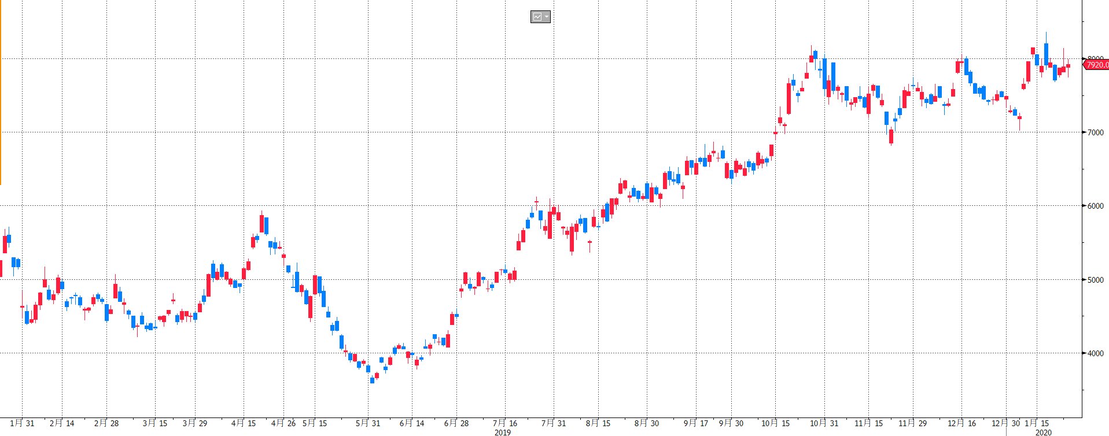Click the 1月 31 date label
1109x436 pixels.
22,423
